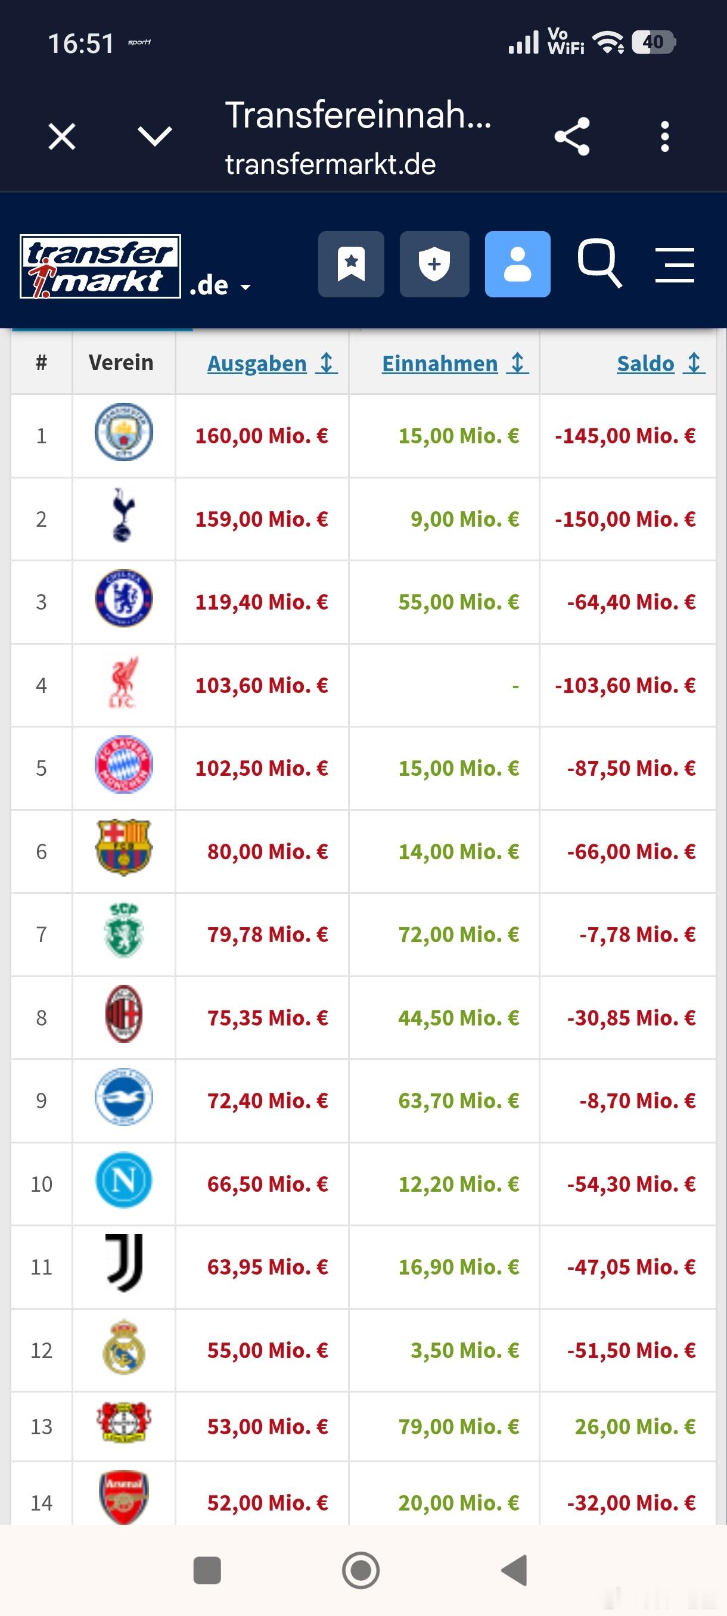The width and height of the screenshot is (727, 1616).
Task: Expand the browser tab chevron arrow
Action: [155, 136]
